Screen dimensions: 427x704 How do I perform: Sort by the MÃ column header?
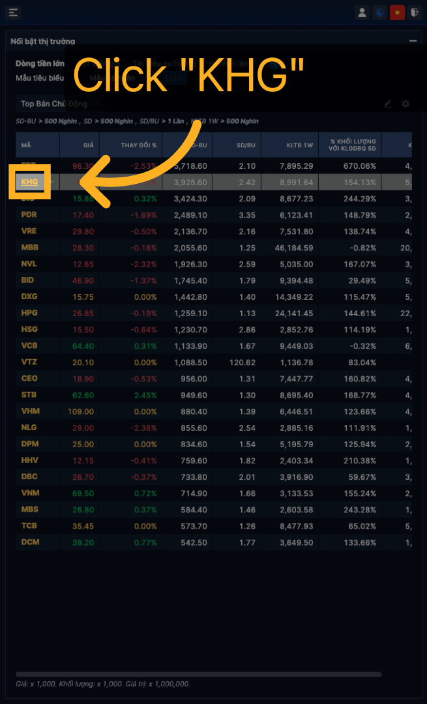(x=38, y=145)
